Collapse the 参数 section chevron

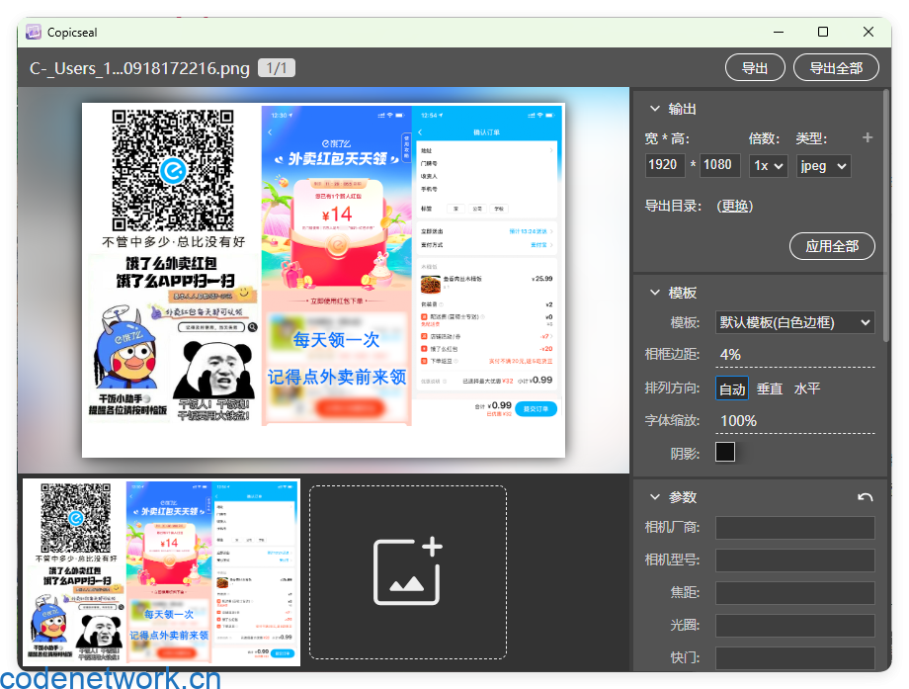655,497
